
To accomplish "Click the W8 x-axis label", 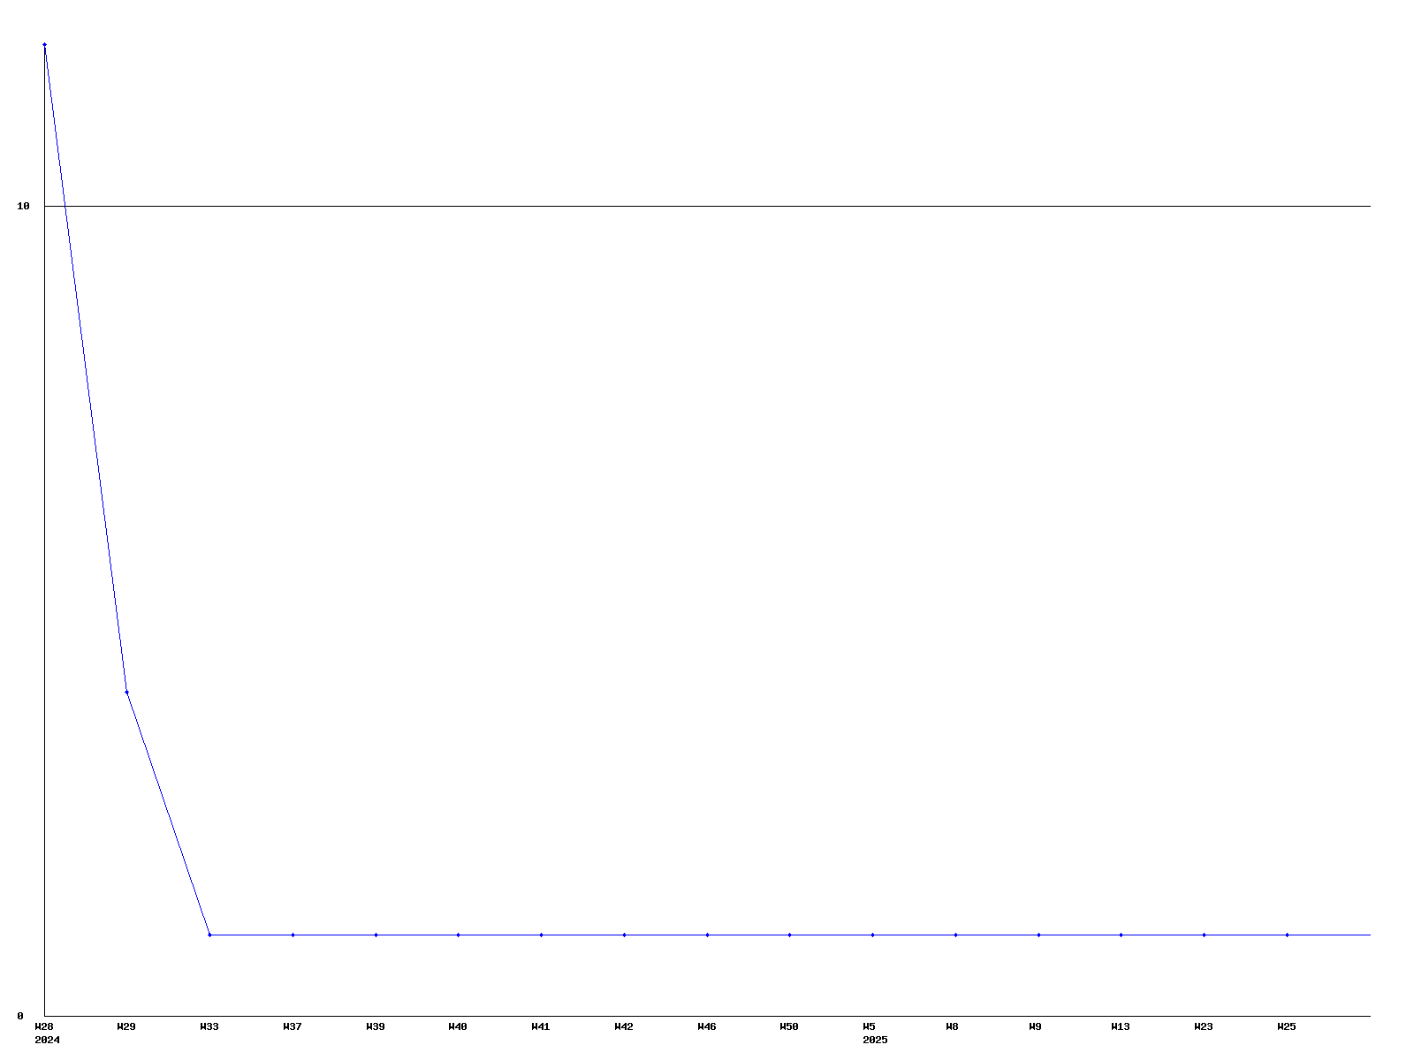I will pyautogui.click(x=952, y=1026).
